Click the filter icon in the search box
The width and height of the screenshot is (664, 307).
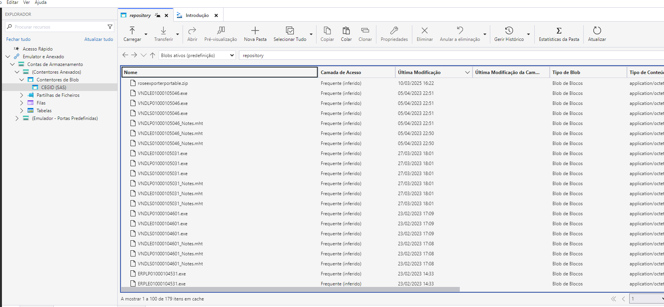(110, 27)
